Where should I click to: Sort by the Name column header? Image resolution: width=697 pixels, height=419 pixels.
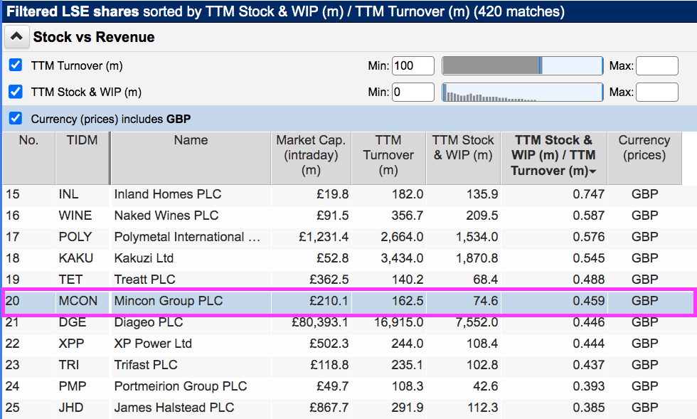(x=191, y=158)
